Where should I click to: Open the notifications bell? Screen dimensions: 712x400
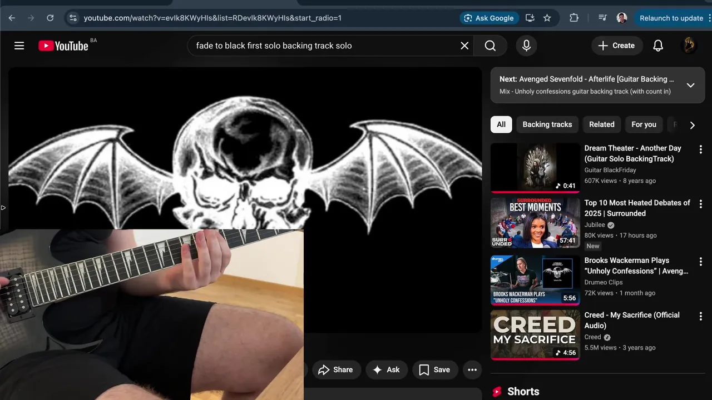click(x=658, y=46)
